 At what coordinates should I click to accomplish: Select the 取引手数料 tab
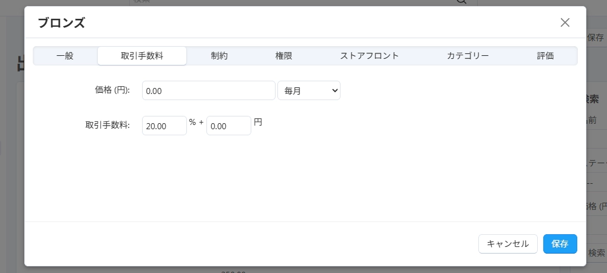pyautogui.click(x=142, y=56)
